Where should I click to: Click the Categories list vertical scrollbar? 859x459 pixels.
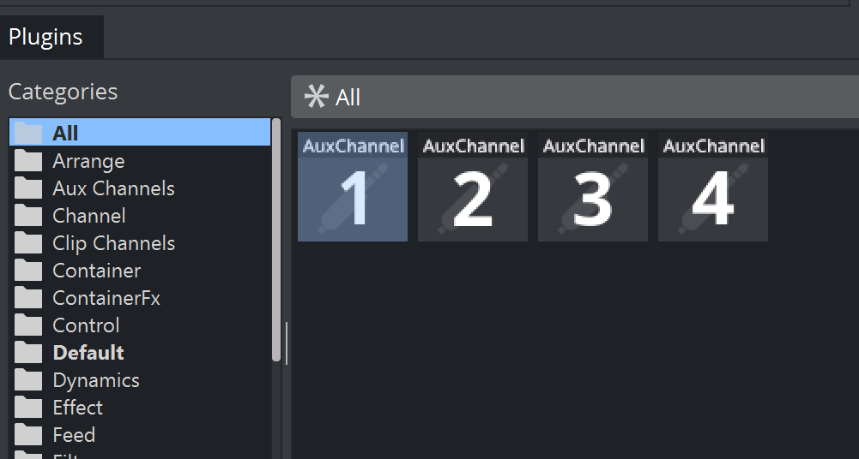pos(276,240)
